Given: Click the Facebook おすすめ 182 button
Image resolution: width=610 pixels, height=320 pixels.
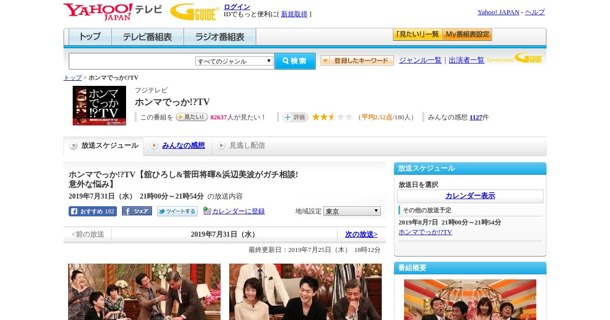Looking at the screenshot, I should coord(93,211).
